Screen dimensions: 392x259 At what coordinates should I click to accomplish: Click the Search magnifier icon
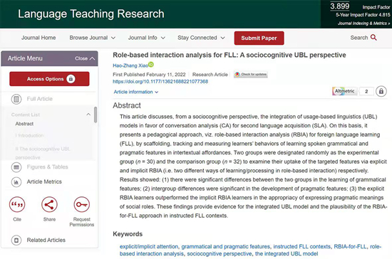point(373,38)
